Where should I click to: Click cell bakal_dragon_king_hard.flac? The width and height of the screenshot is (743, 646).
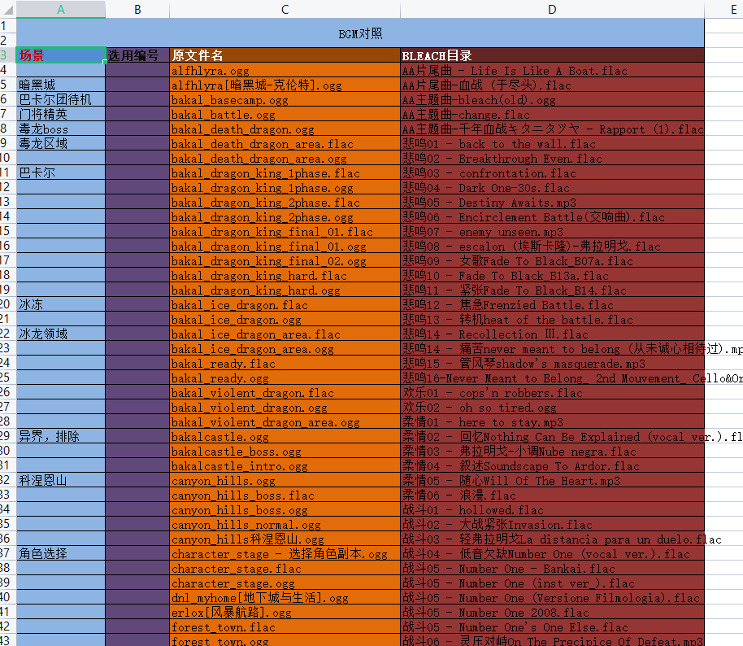point(285,276)
